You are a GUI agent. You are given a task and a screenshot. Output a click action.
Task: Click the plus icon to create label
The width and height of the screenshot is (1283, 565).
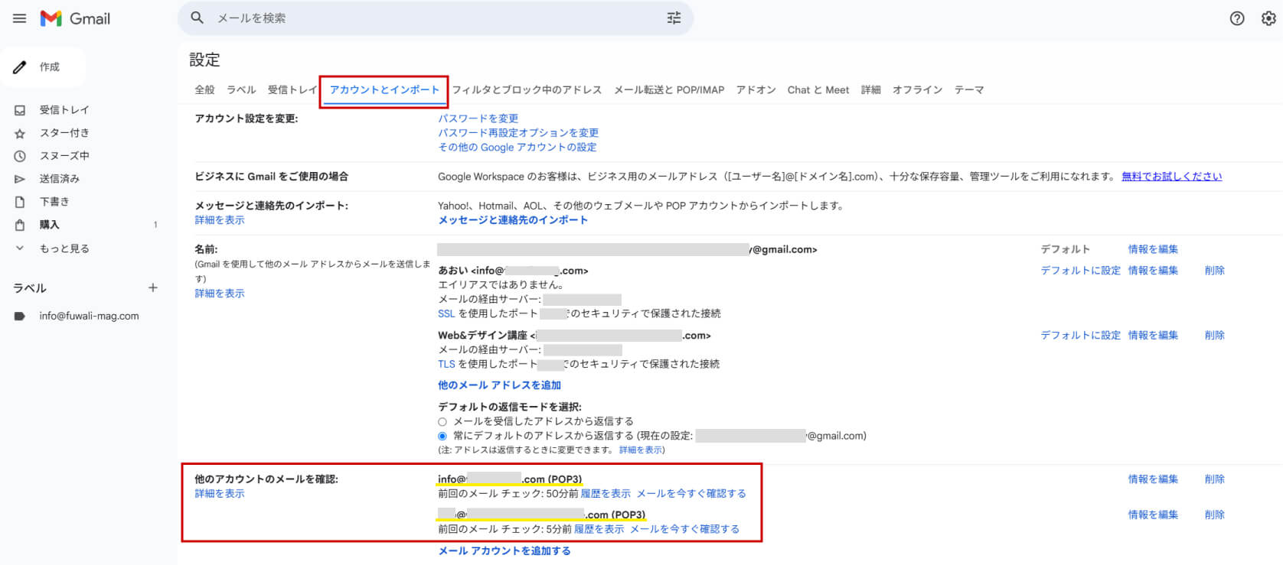click(153, 288)
